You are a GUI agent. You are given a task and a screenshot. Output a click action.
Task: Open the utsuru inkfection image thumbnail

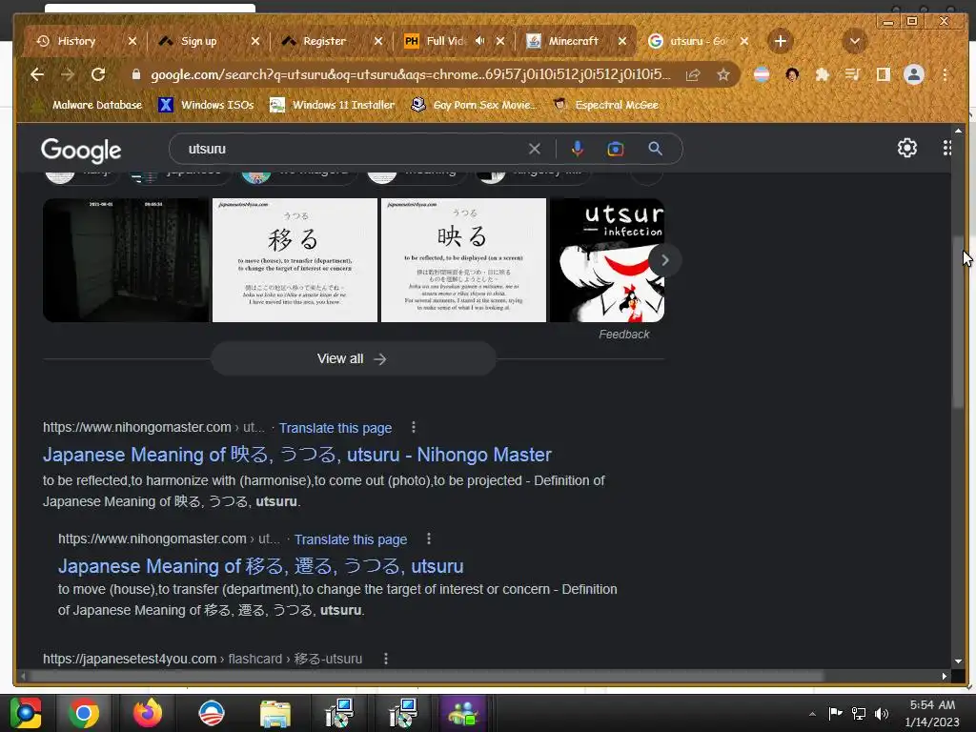coord(607,260)
